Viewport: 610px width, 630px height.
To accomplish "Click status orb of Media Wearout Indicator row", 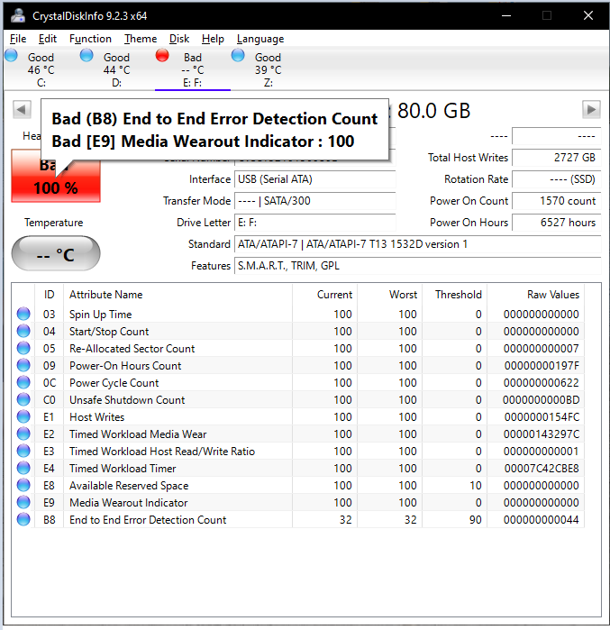I will [x=23, y=502].
